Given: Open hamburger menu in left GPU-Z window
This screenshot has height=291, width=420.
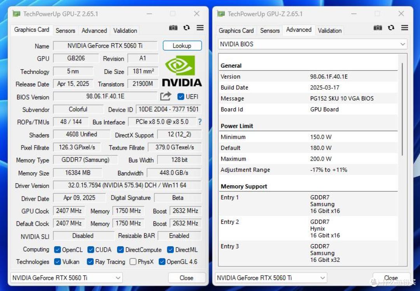Looking at the screenshot, I should [200, 28].
